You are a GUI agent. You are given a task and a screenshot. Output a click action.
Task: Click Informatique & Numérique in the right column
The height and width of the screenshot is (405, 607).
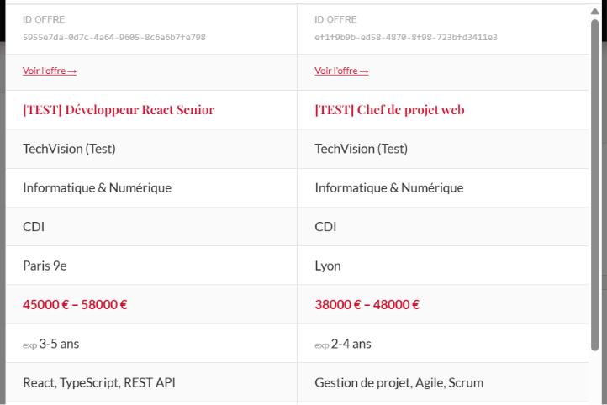[x=389, y=188]
